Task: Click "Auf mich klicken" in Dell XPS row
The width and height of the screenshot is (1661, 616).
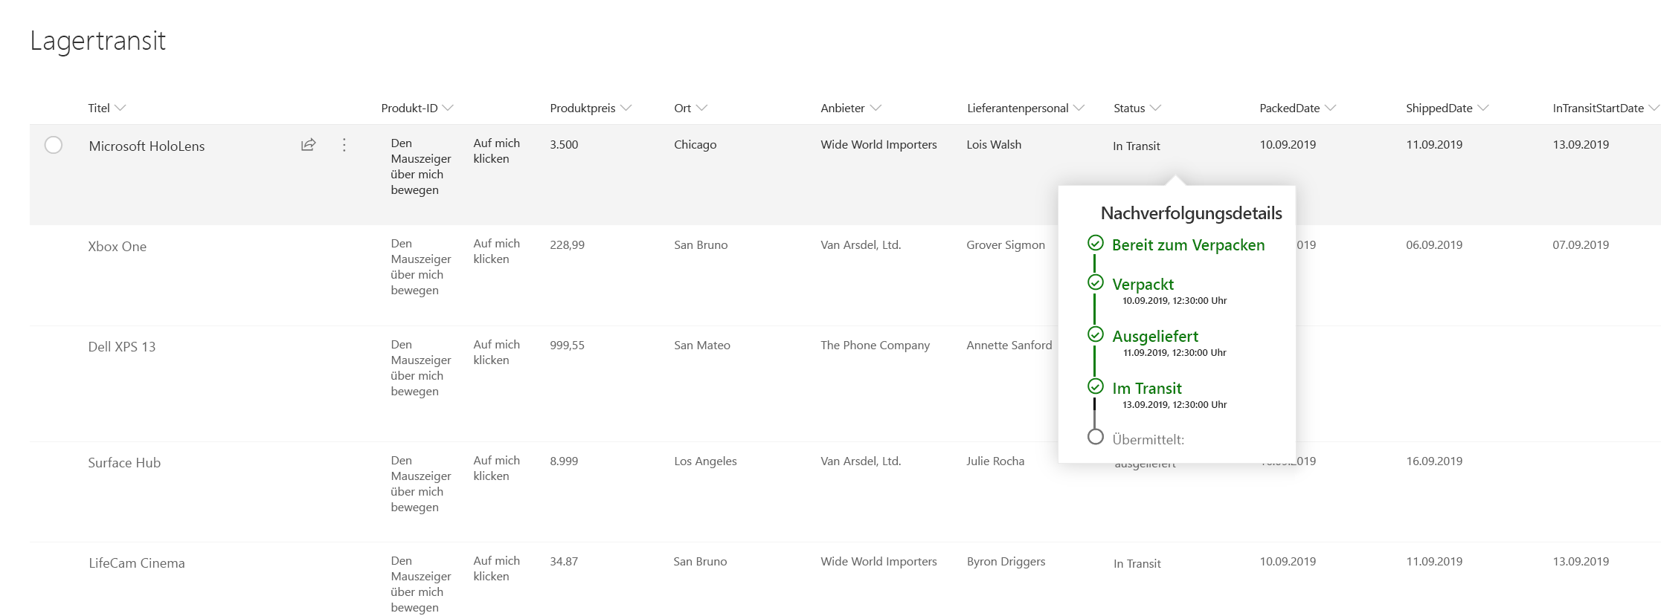Action: click(496, 352)
